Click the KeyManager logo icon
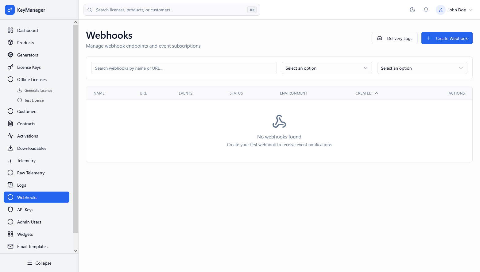480x272 pixels. point(10,10)
